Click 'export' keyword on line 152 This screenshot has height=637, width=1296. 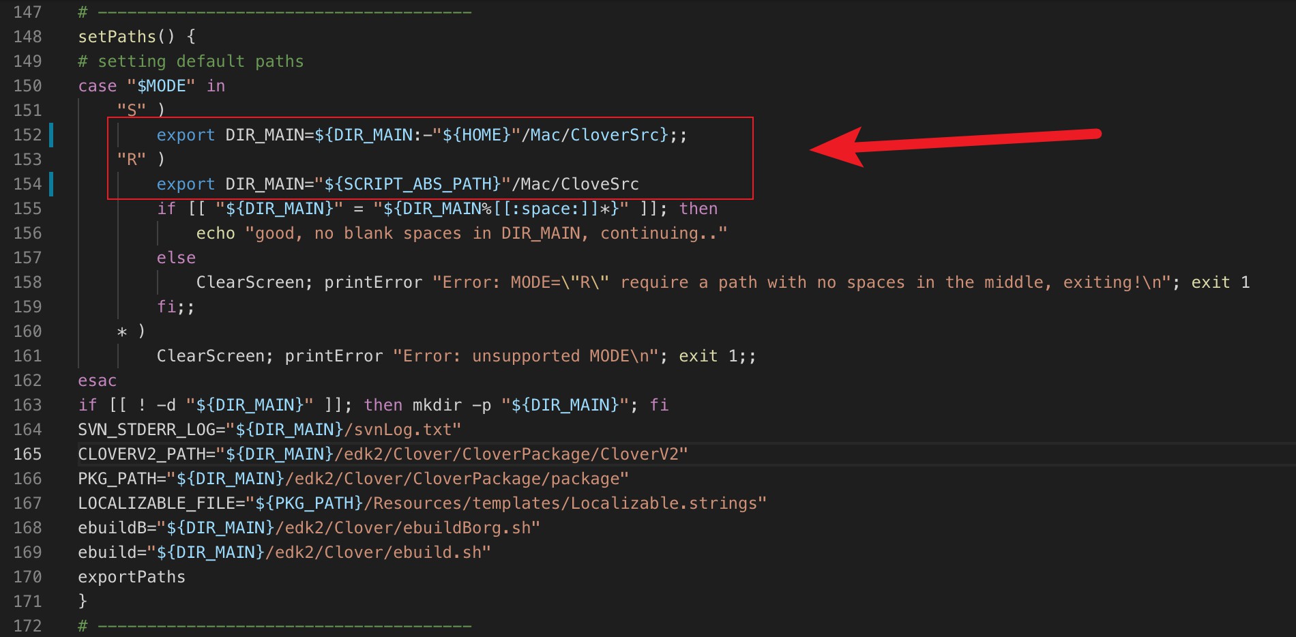186,135
